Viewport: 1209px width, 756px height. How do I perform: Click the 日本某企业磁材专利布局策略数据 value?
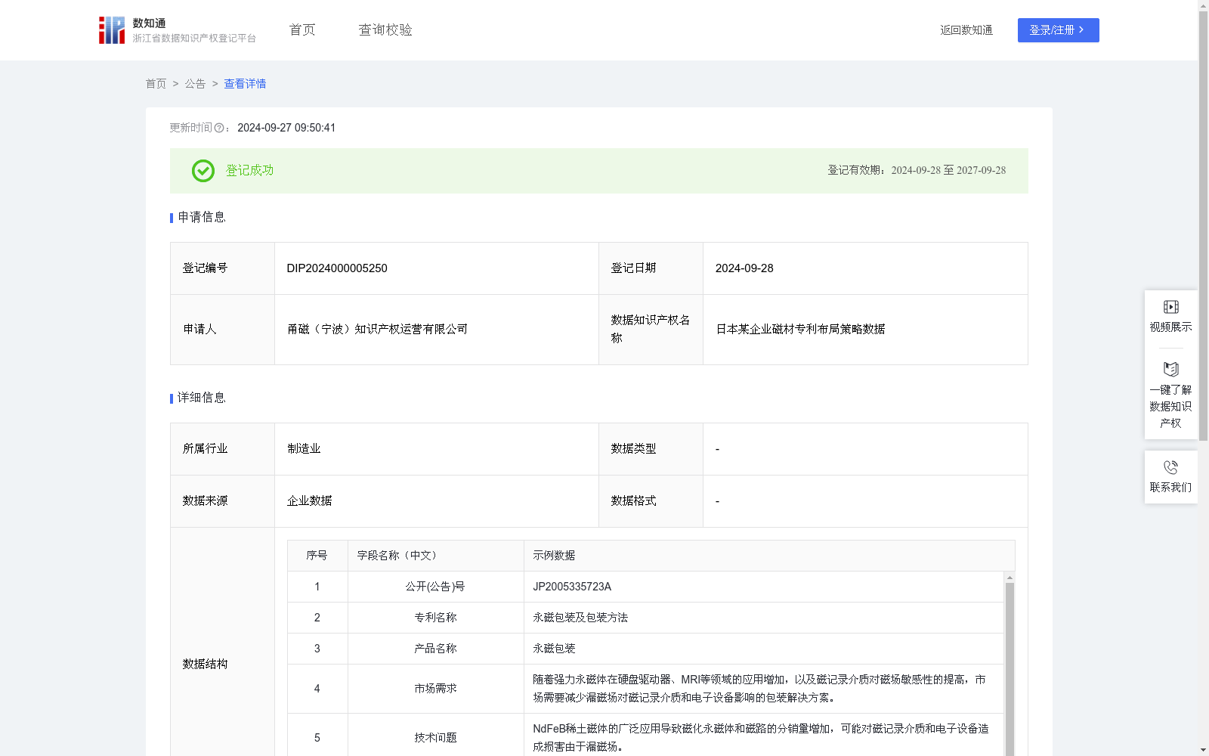[800, 329]
